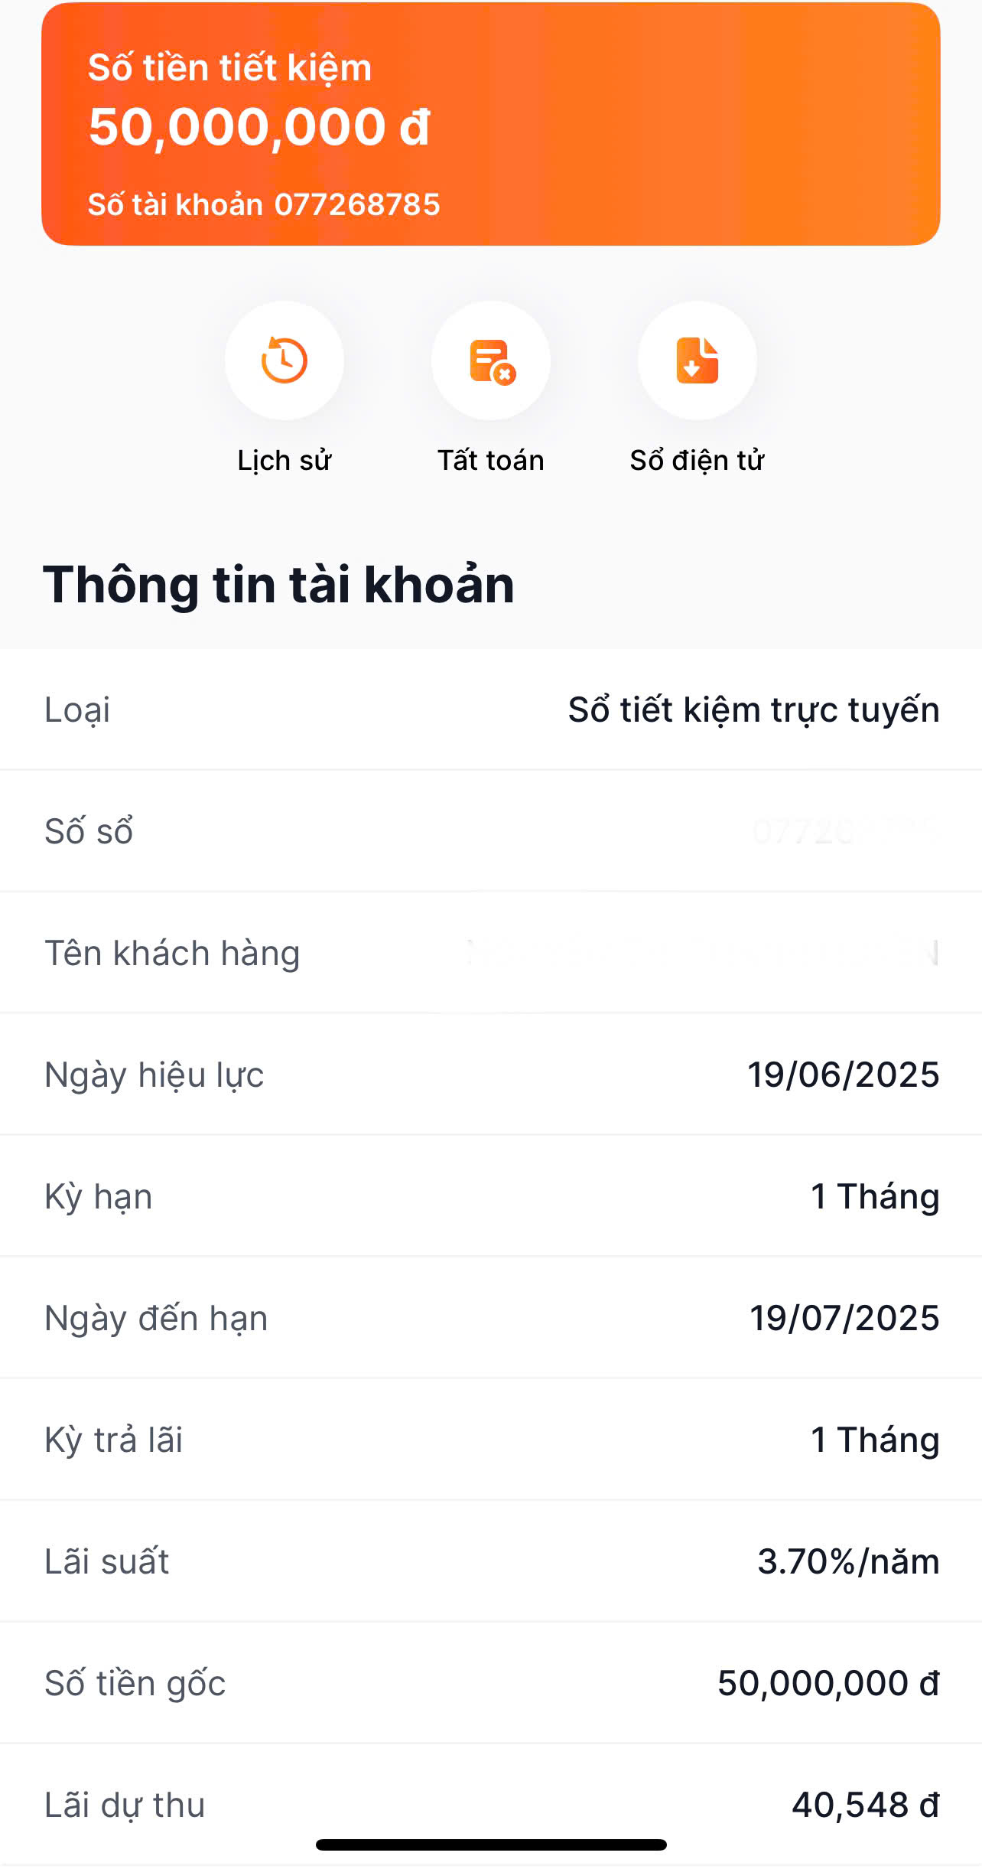Open the Sổ điện tử download icon

697,360
